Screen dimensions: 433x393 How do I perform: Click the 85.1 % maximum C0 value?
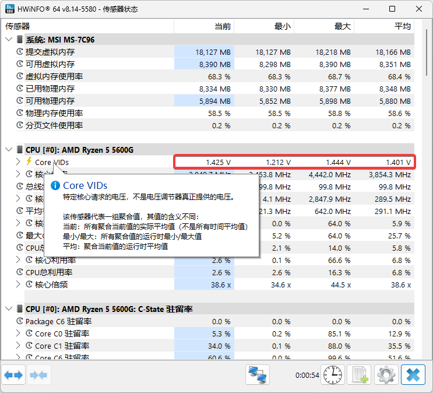(x=339, y=334)
